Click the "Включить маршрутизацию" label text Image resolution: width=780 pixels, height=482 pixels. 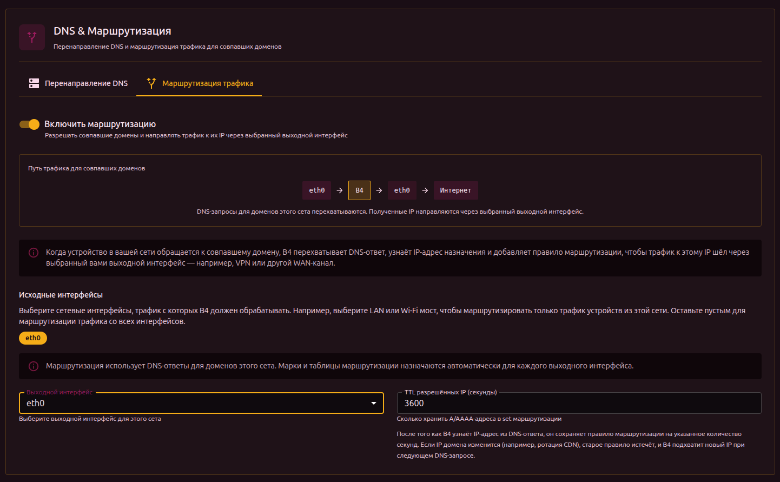[x=100, y=124]
